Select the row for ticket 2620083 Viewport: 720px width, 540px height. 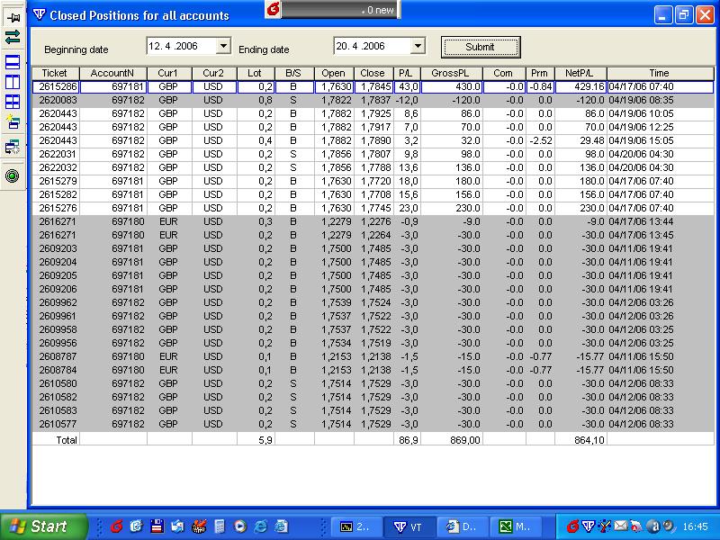(55, 100)
